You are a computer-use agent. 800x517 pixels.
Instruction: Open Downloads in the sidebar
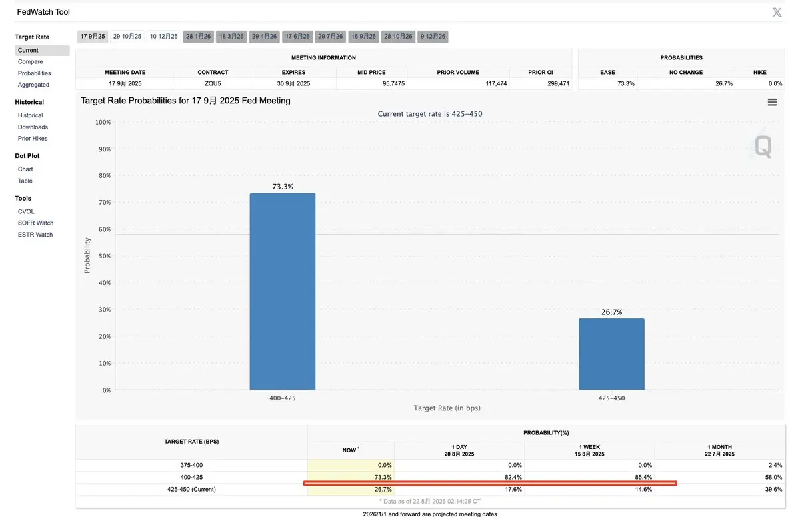[33, 127]
